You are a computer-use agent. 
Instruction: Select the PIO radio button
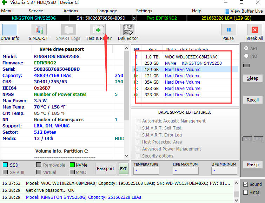click(246, 56)
